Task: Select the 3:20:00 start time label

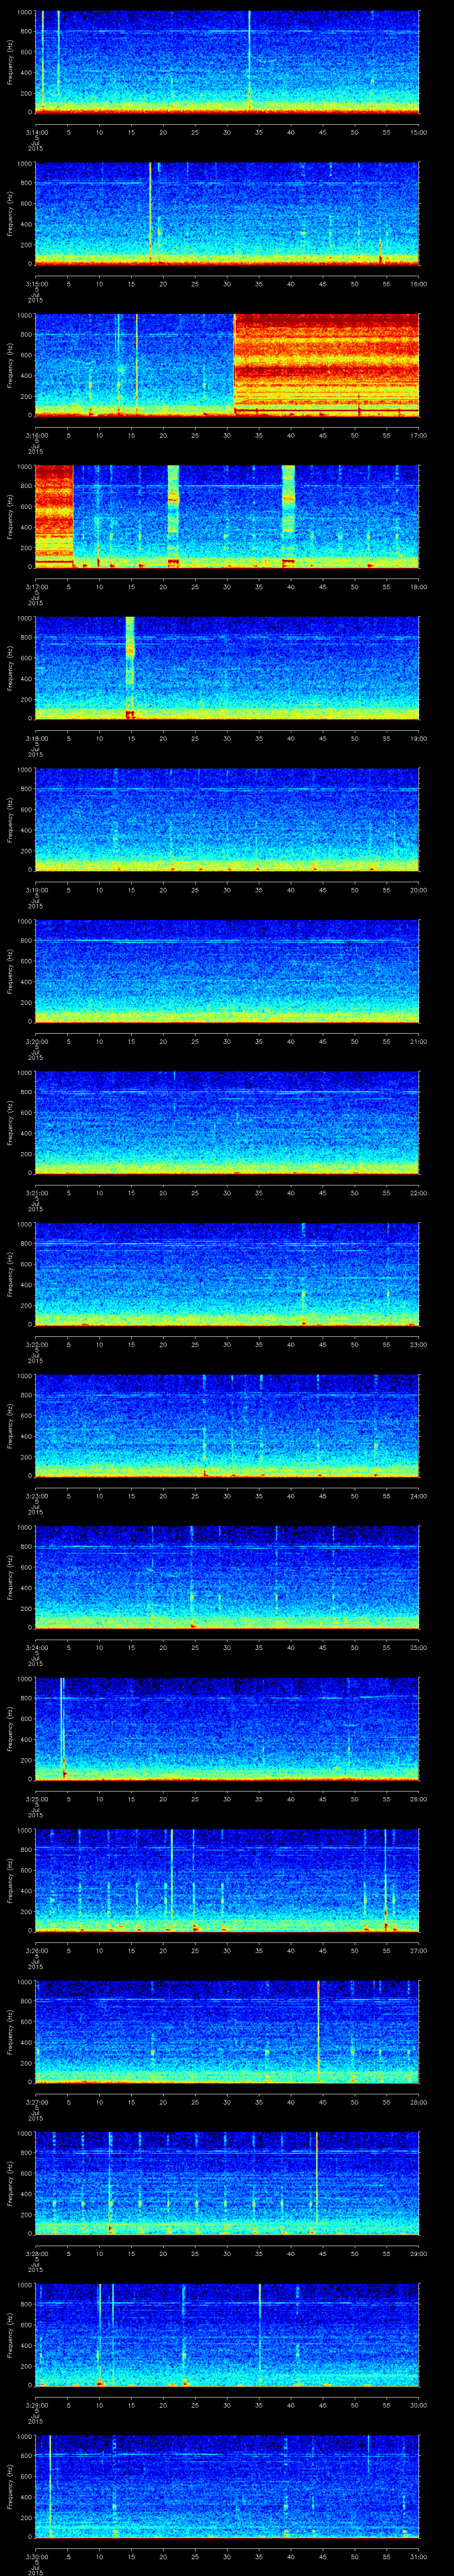Action: click(x=36, y=1041)
